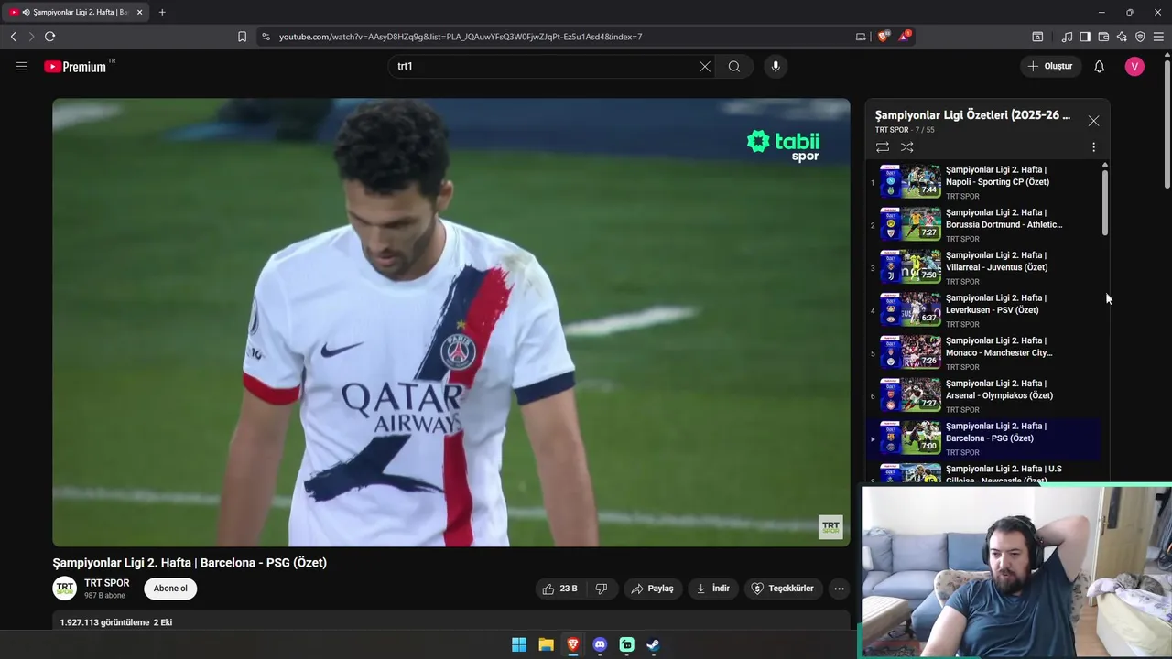Viewport: 1172px width, 659px height.
Task: Open Discord from the taskbar
Action: click(600, 644)
